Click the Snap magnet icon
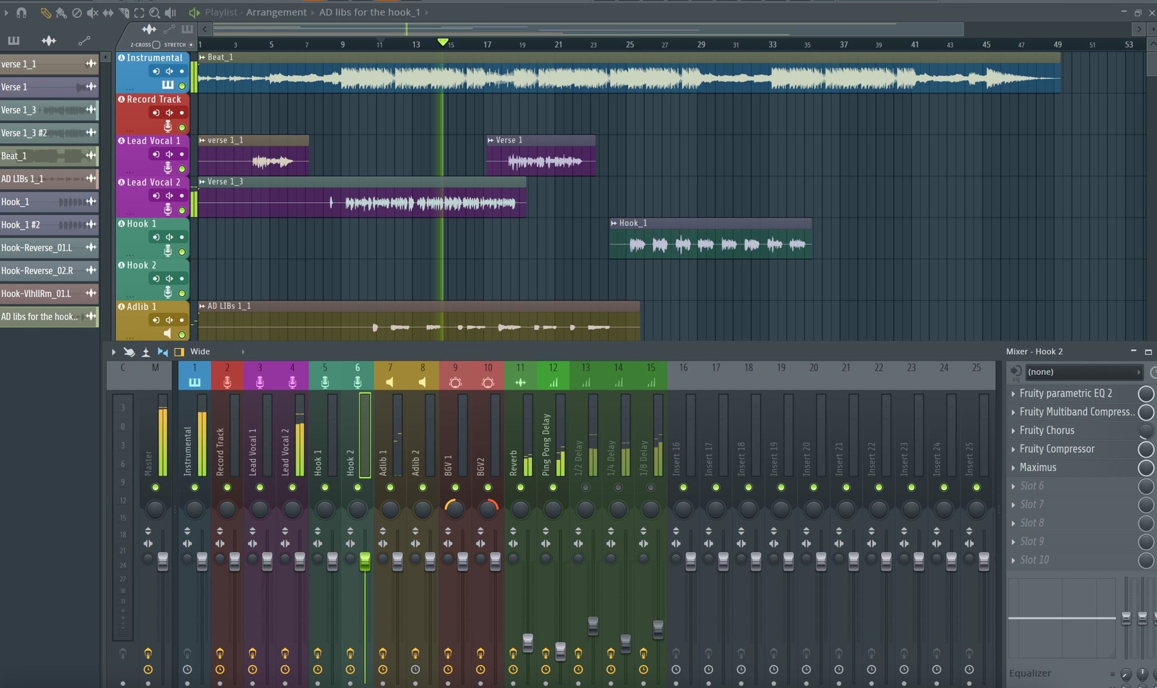Screen dimensions: 1157x688 pyautogui.click(x=21, y=12)
